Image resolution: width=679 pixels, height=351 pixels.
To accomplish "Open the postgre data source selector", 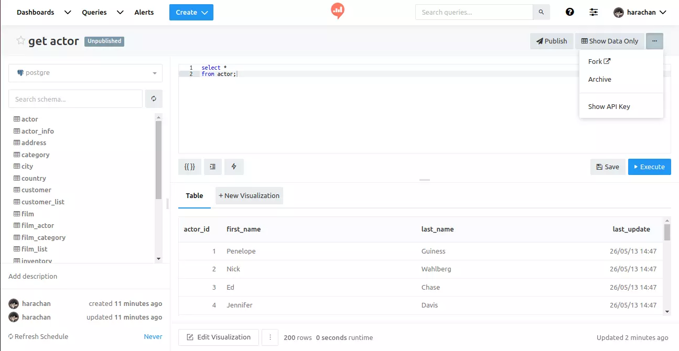I will [85, 73].
